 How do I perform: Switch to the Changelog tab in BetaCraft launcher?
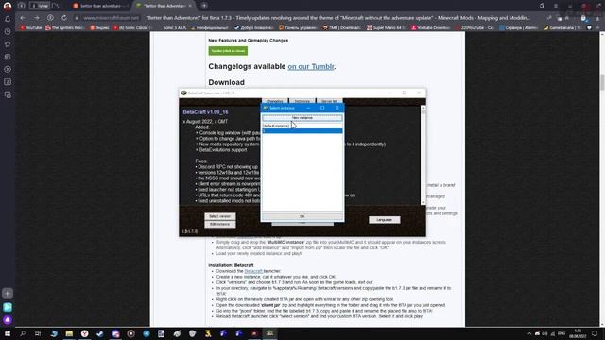tap(275, 101)
